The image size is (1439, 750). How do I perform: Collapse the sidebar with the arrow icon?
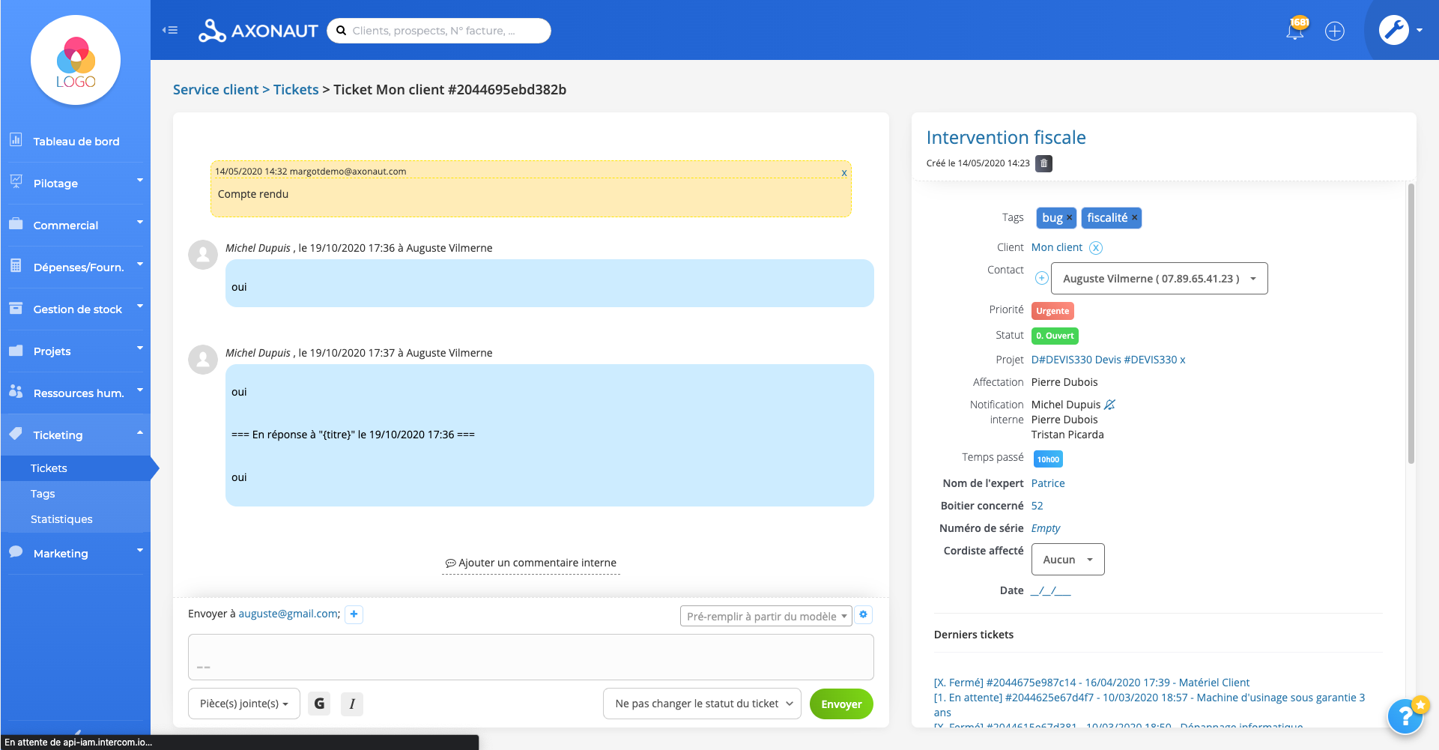click(x=170, y=30)
